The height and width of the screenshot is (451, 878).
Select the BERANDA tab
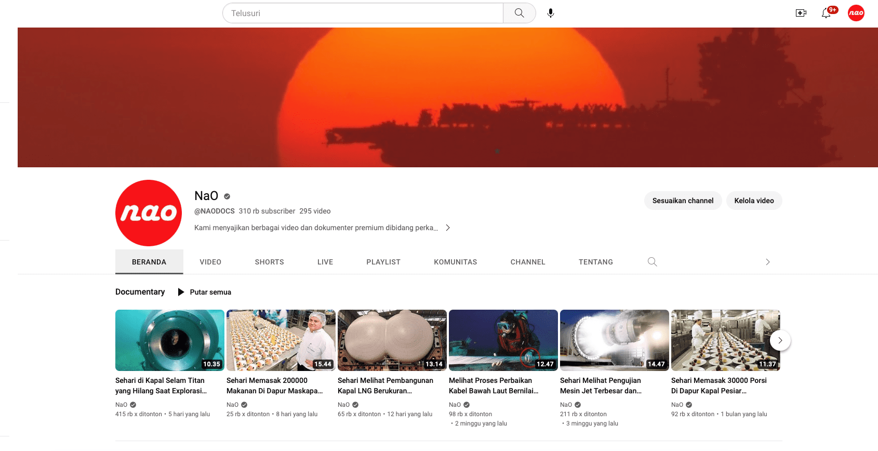tap(149, 262)
